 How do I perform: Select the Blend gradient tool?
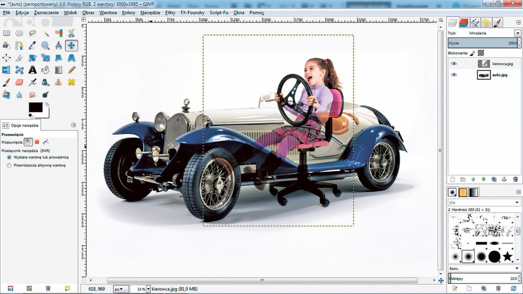coord(58,70)
